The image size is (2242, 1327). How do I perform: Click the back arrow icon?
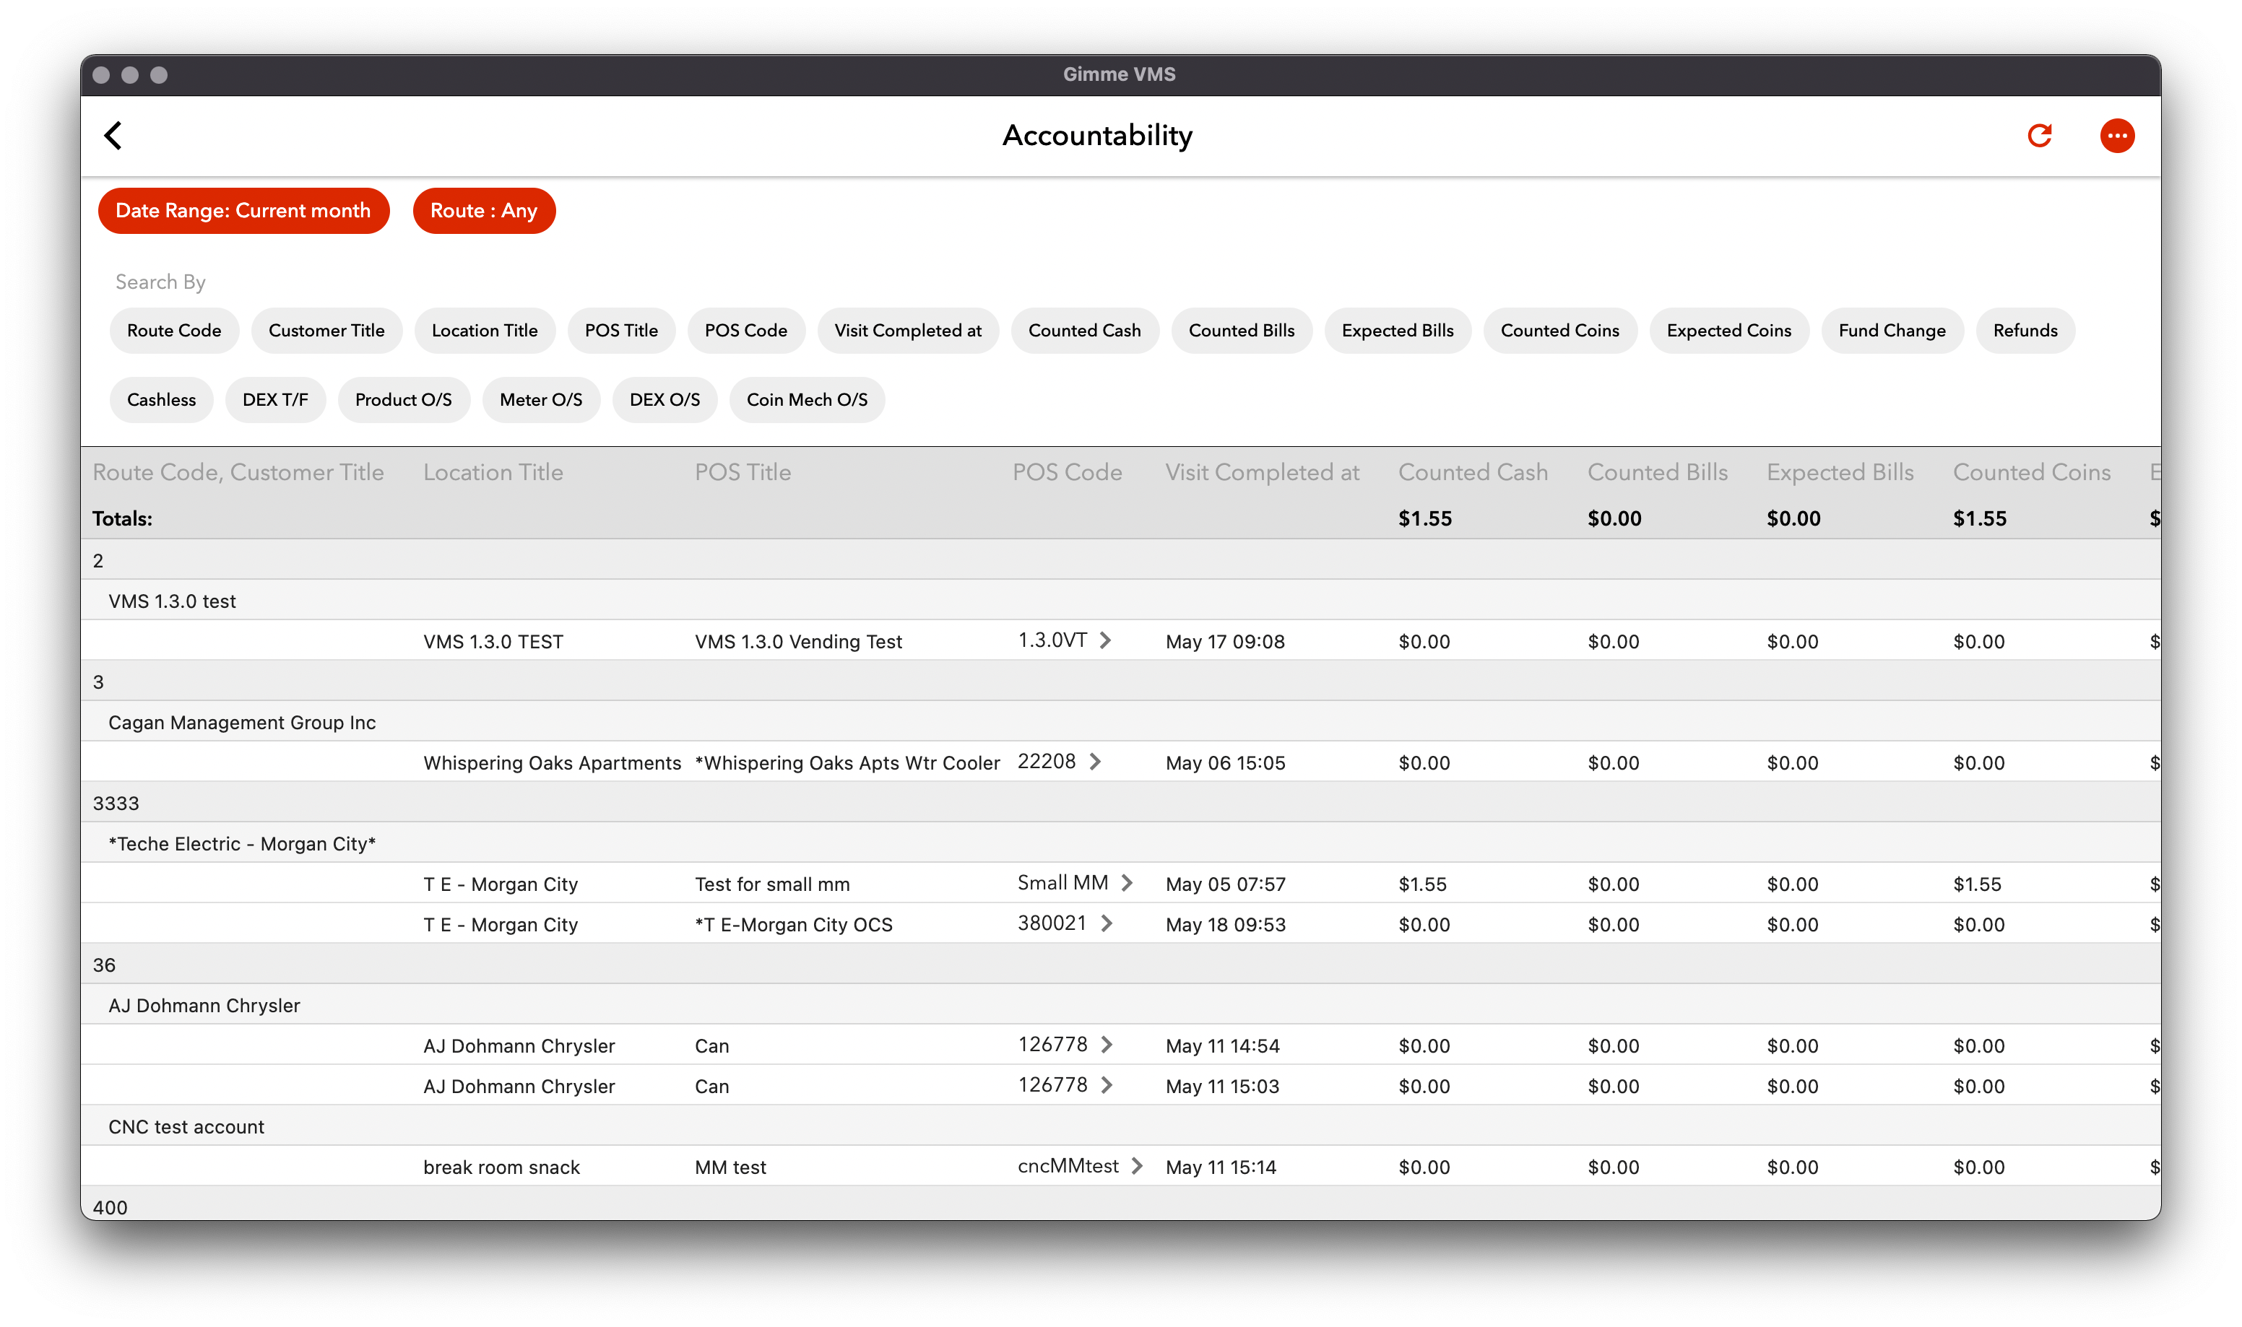pyautogui.click(x=113, y=135)
